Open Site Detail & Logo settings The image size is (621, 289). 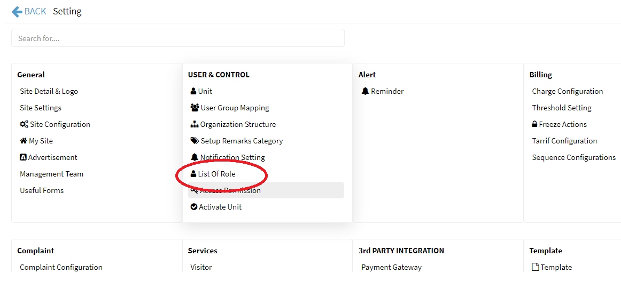tap(49, 91)
